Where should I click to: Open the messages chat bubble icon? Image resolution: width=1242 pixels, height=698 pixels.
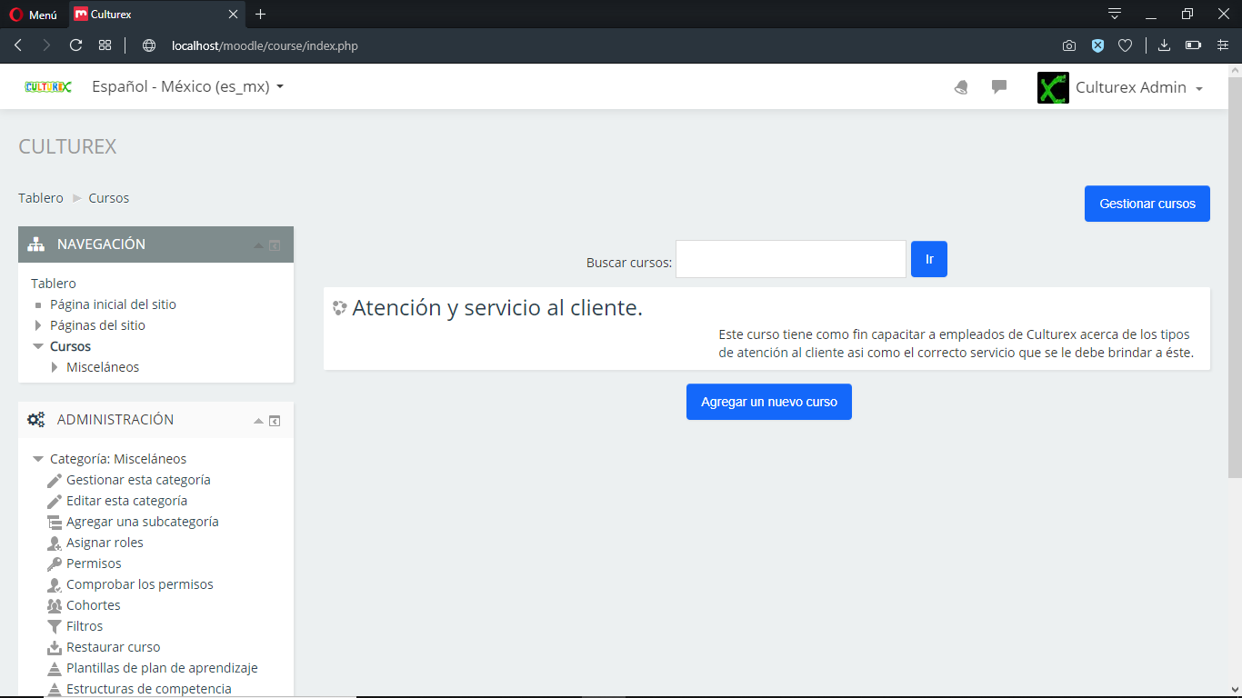pyautogui.click(x=999, y=87)
